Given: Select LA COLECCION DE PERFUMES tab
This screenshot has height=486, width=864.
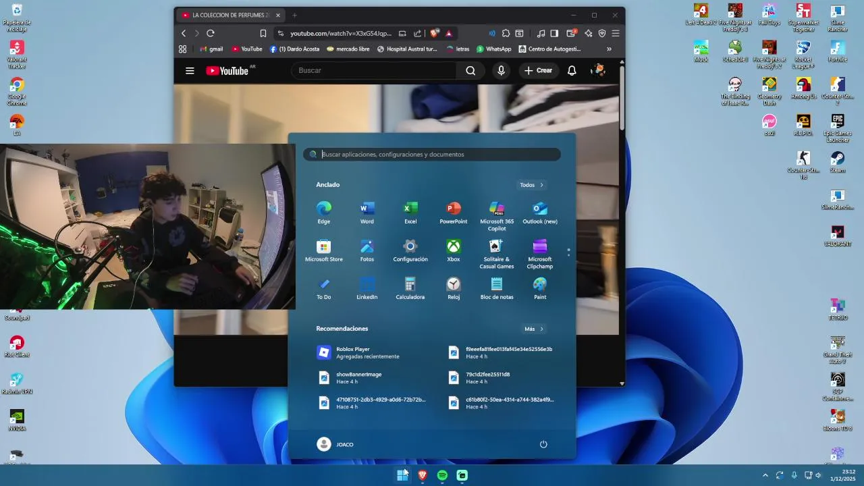Looking at the screenshot, I should (230, 15).
